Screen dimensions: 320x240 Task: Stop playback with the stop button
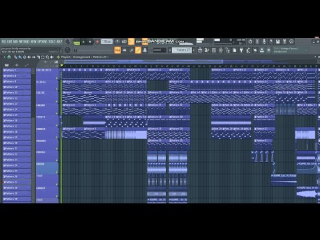pyautogui.click(x=90, y=41)
